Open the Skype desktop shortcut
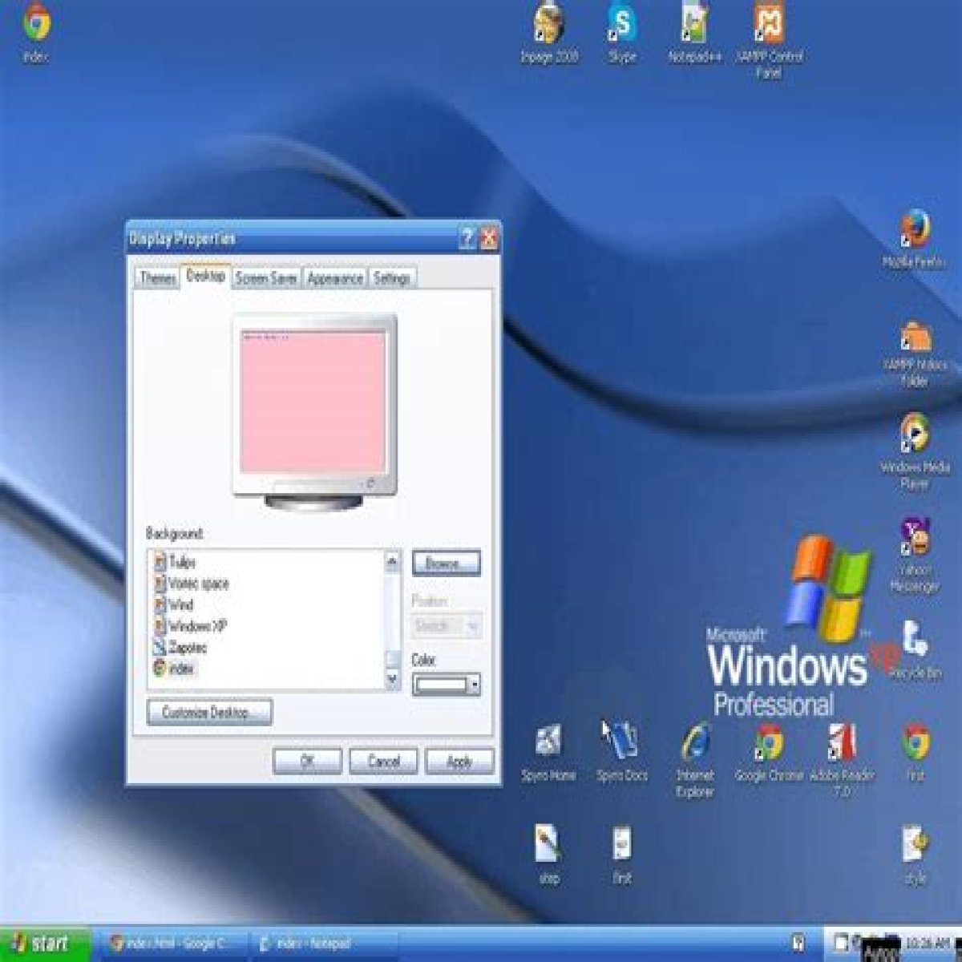The height and width of the screenshot is (962, 962). point(622,32)
